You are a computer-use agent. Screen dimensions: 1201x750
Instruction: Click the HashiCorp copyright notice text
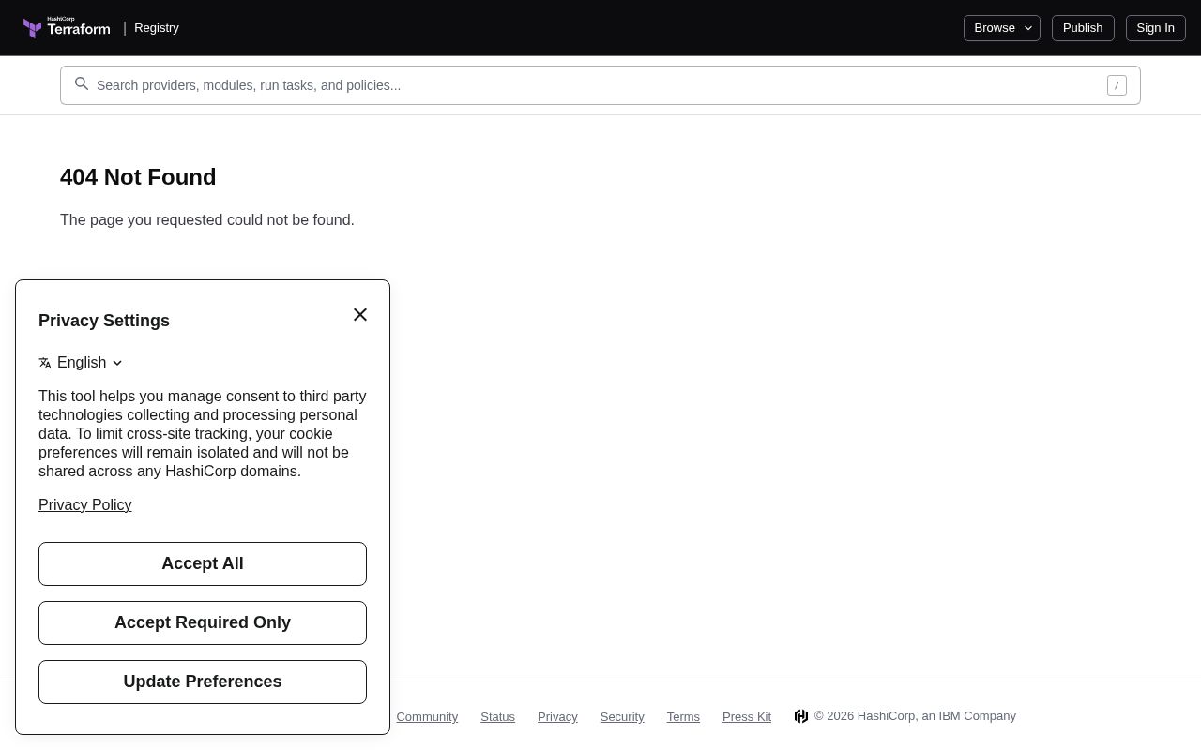pos(915,716)
